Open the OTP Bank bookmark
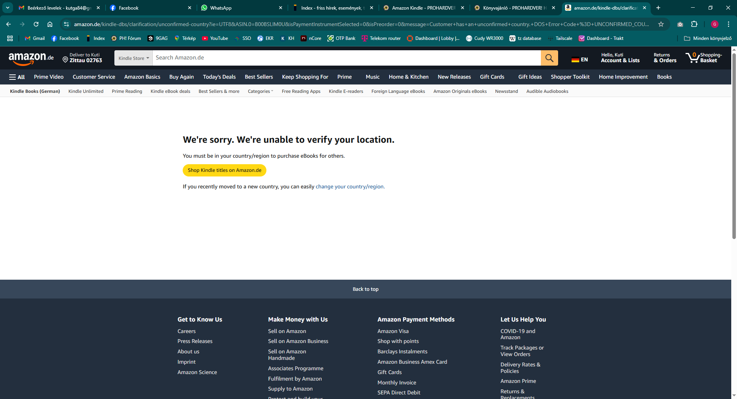737x399 pixels. click(341, 38)
